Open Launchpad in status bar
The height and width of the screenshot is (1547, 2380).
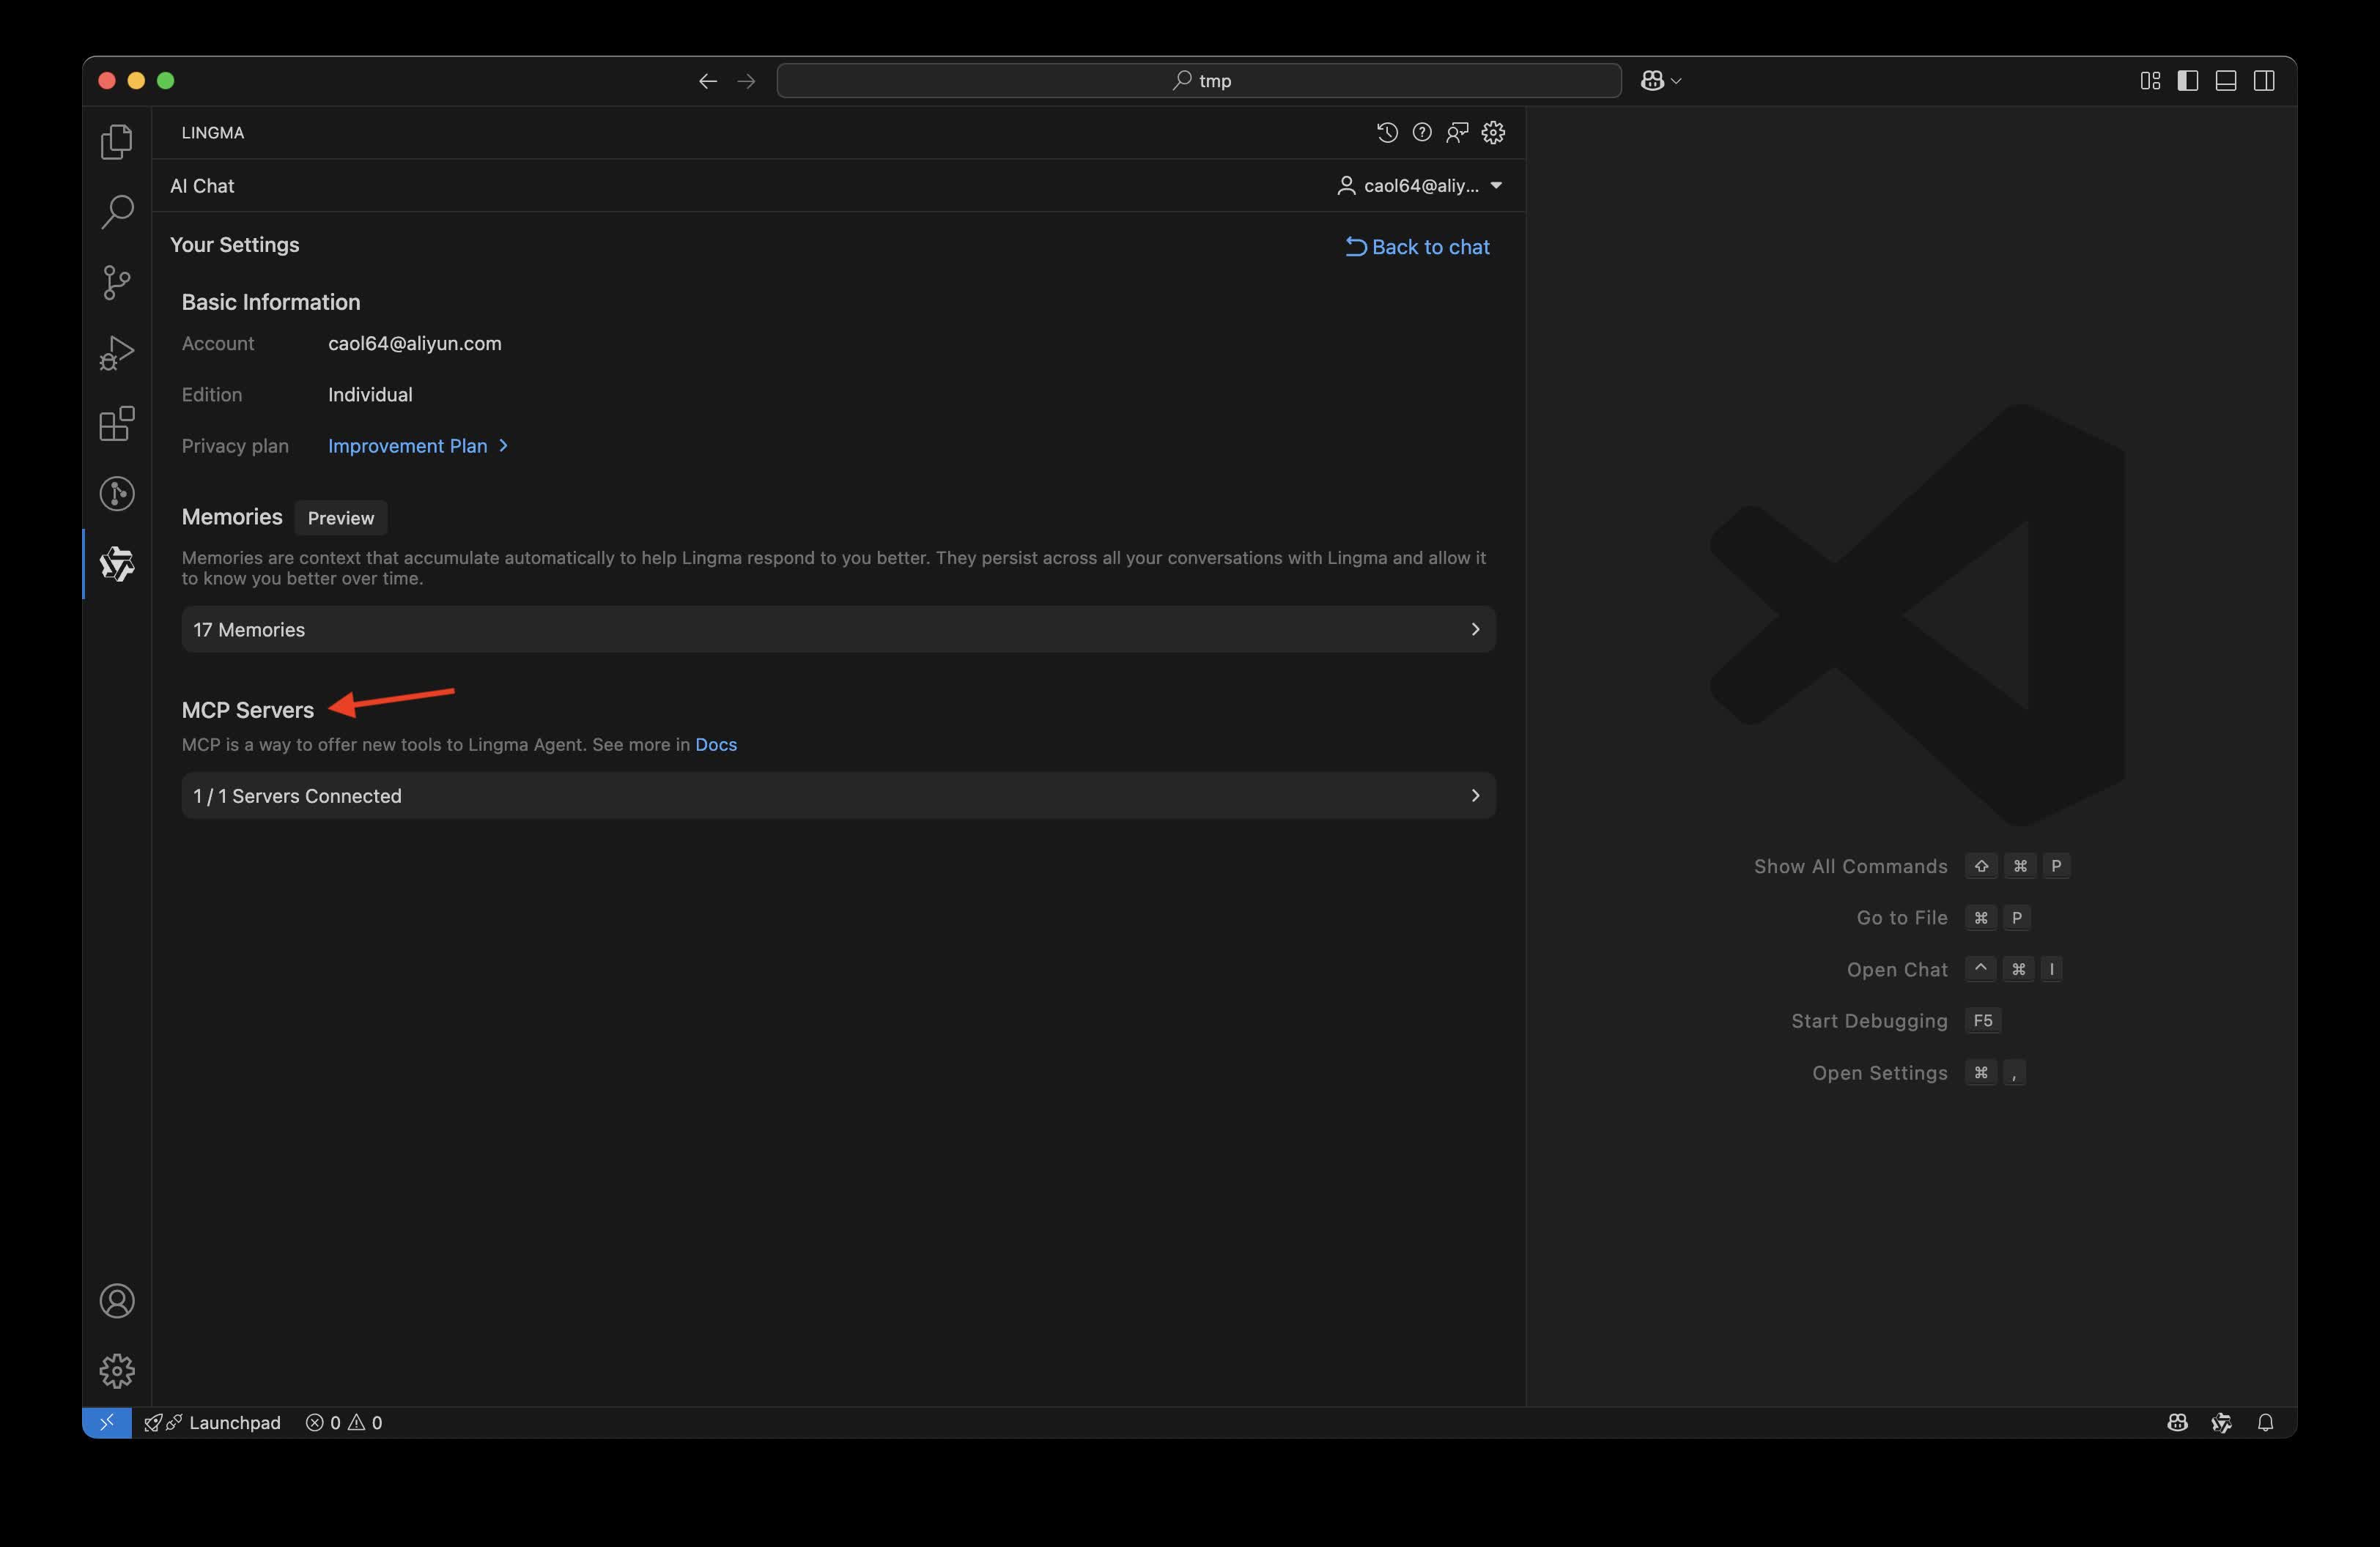click(x=213, y=1422)
